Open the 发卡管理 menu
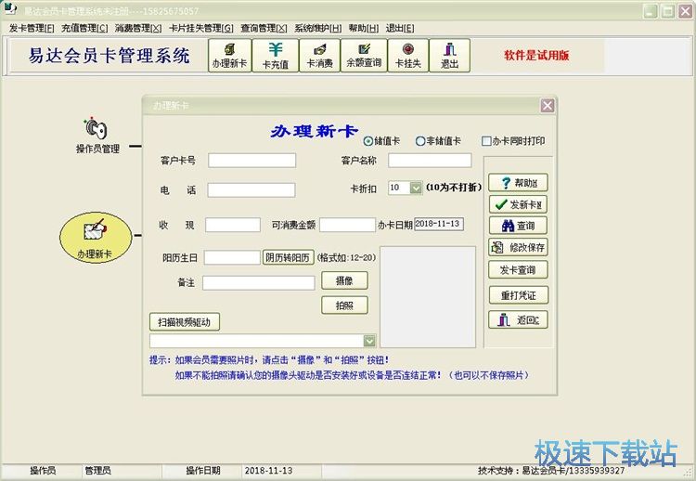Viewport: 696px width, 481px height. point(32,28)
